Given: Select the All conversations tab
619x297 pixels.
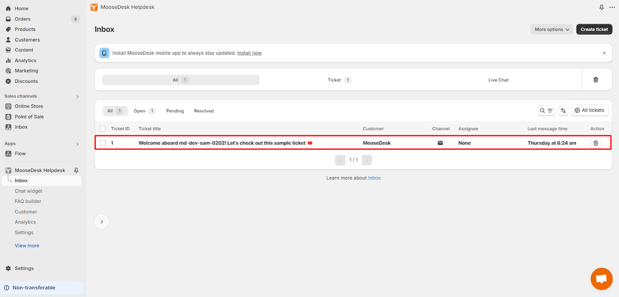Looking at the screenshot, I should point(181,80).
